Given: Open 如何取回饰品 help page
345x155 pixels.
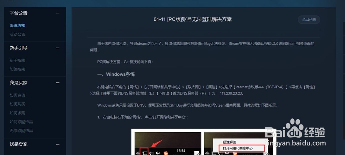Looking at the screenshot, I should 21,122.
